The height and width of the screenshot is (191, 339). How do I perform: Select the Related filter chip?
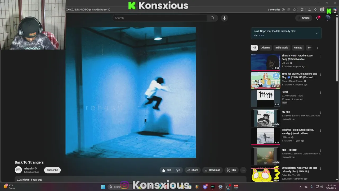298,48
